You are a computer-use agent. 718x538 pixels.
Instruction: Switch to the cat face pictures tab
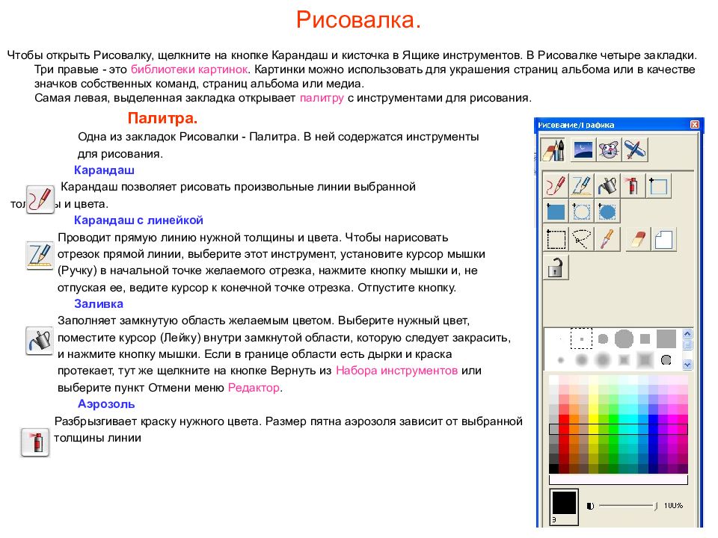[609, 149]
